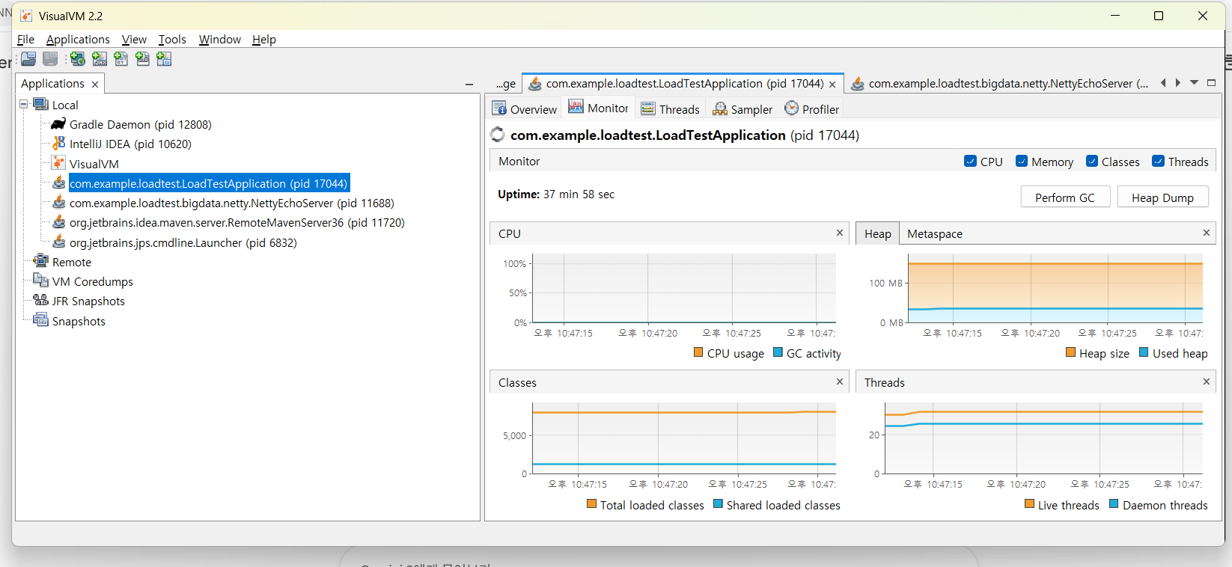Click the Uptime value '37 min 58 sec'

(579, 194)
